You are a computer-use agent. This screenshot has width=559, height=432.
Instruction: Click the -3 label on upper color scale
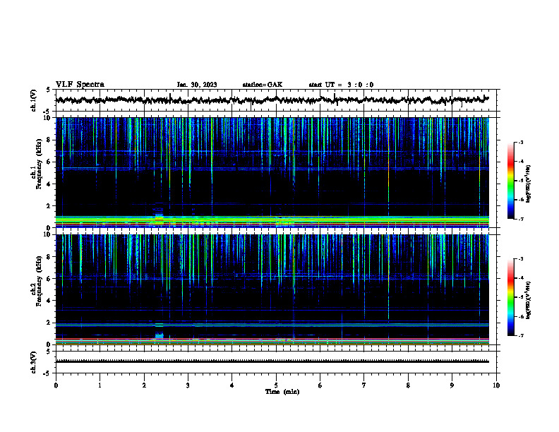pyautogui.click(x=521, y=142)
